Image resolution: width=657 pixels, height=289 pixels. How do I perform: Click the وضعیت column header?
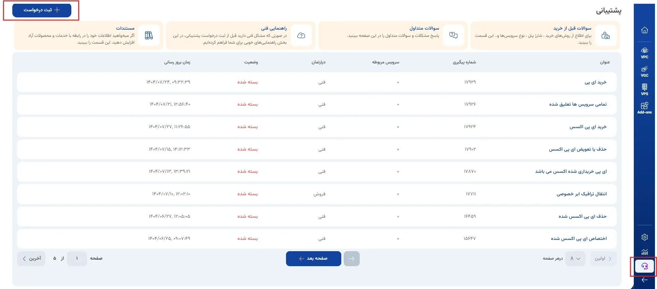[x=251, y=62]
